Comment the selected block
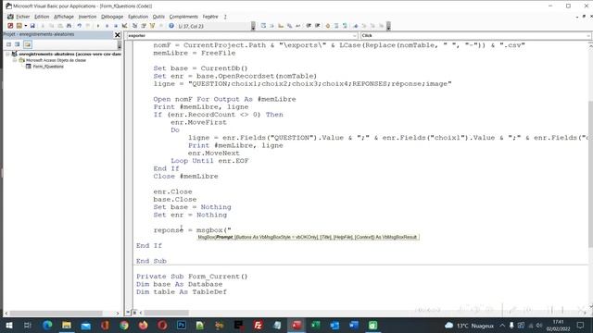Image resolution: width=593 pixels, height=333 pixels. coord(336,26)
